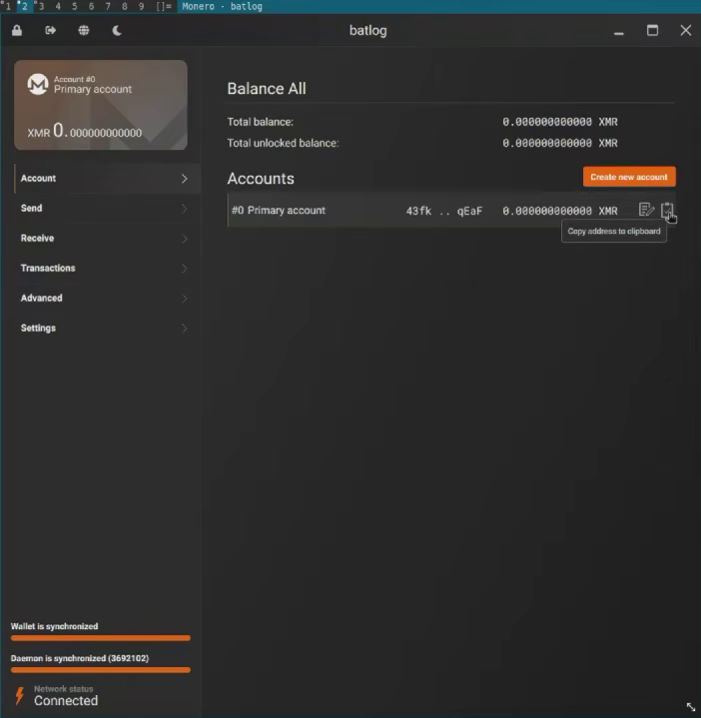Click the wallet synchronization progress bar
701x718 pixels.
click(101, 638)
